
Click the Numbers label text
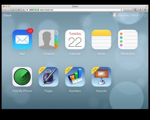75,91
